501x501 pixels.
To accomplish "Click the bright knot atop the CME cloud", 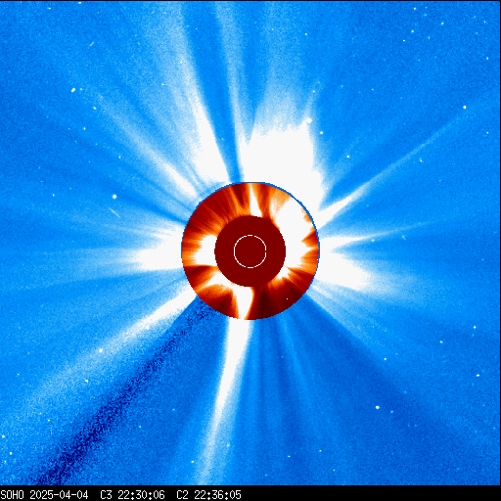I will coord(308,121).
